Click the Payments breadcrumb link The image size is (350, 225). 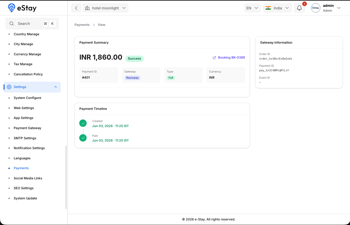click(82, 25)
